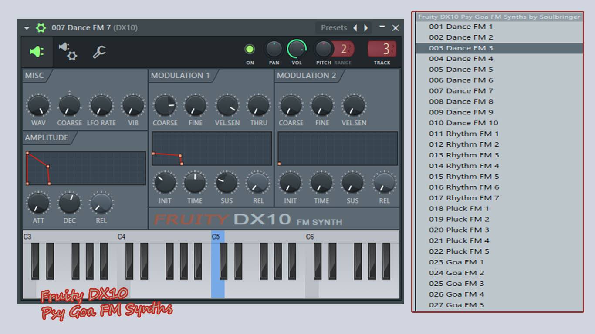Click Modulation 1 FINE knob

[x=196, y=106]
